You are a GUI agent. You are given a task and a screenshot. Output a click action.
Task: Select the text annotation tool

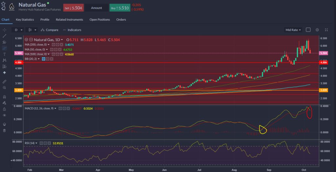[5, 54]
